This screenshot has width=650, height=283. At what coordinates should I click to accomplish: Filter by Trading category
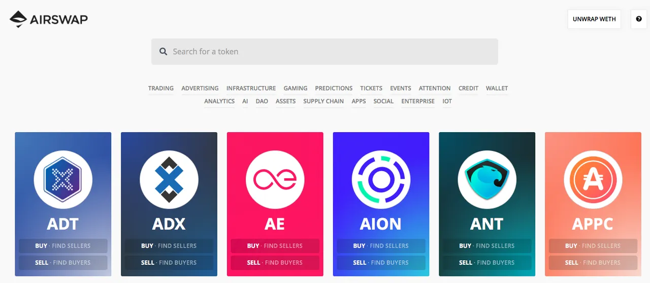(161, 88)
